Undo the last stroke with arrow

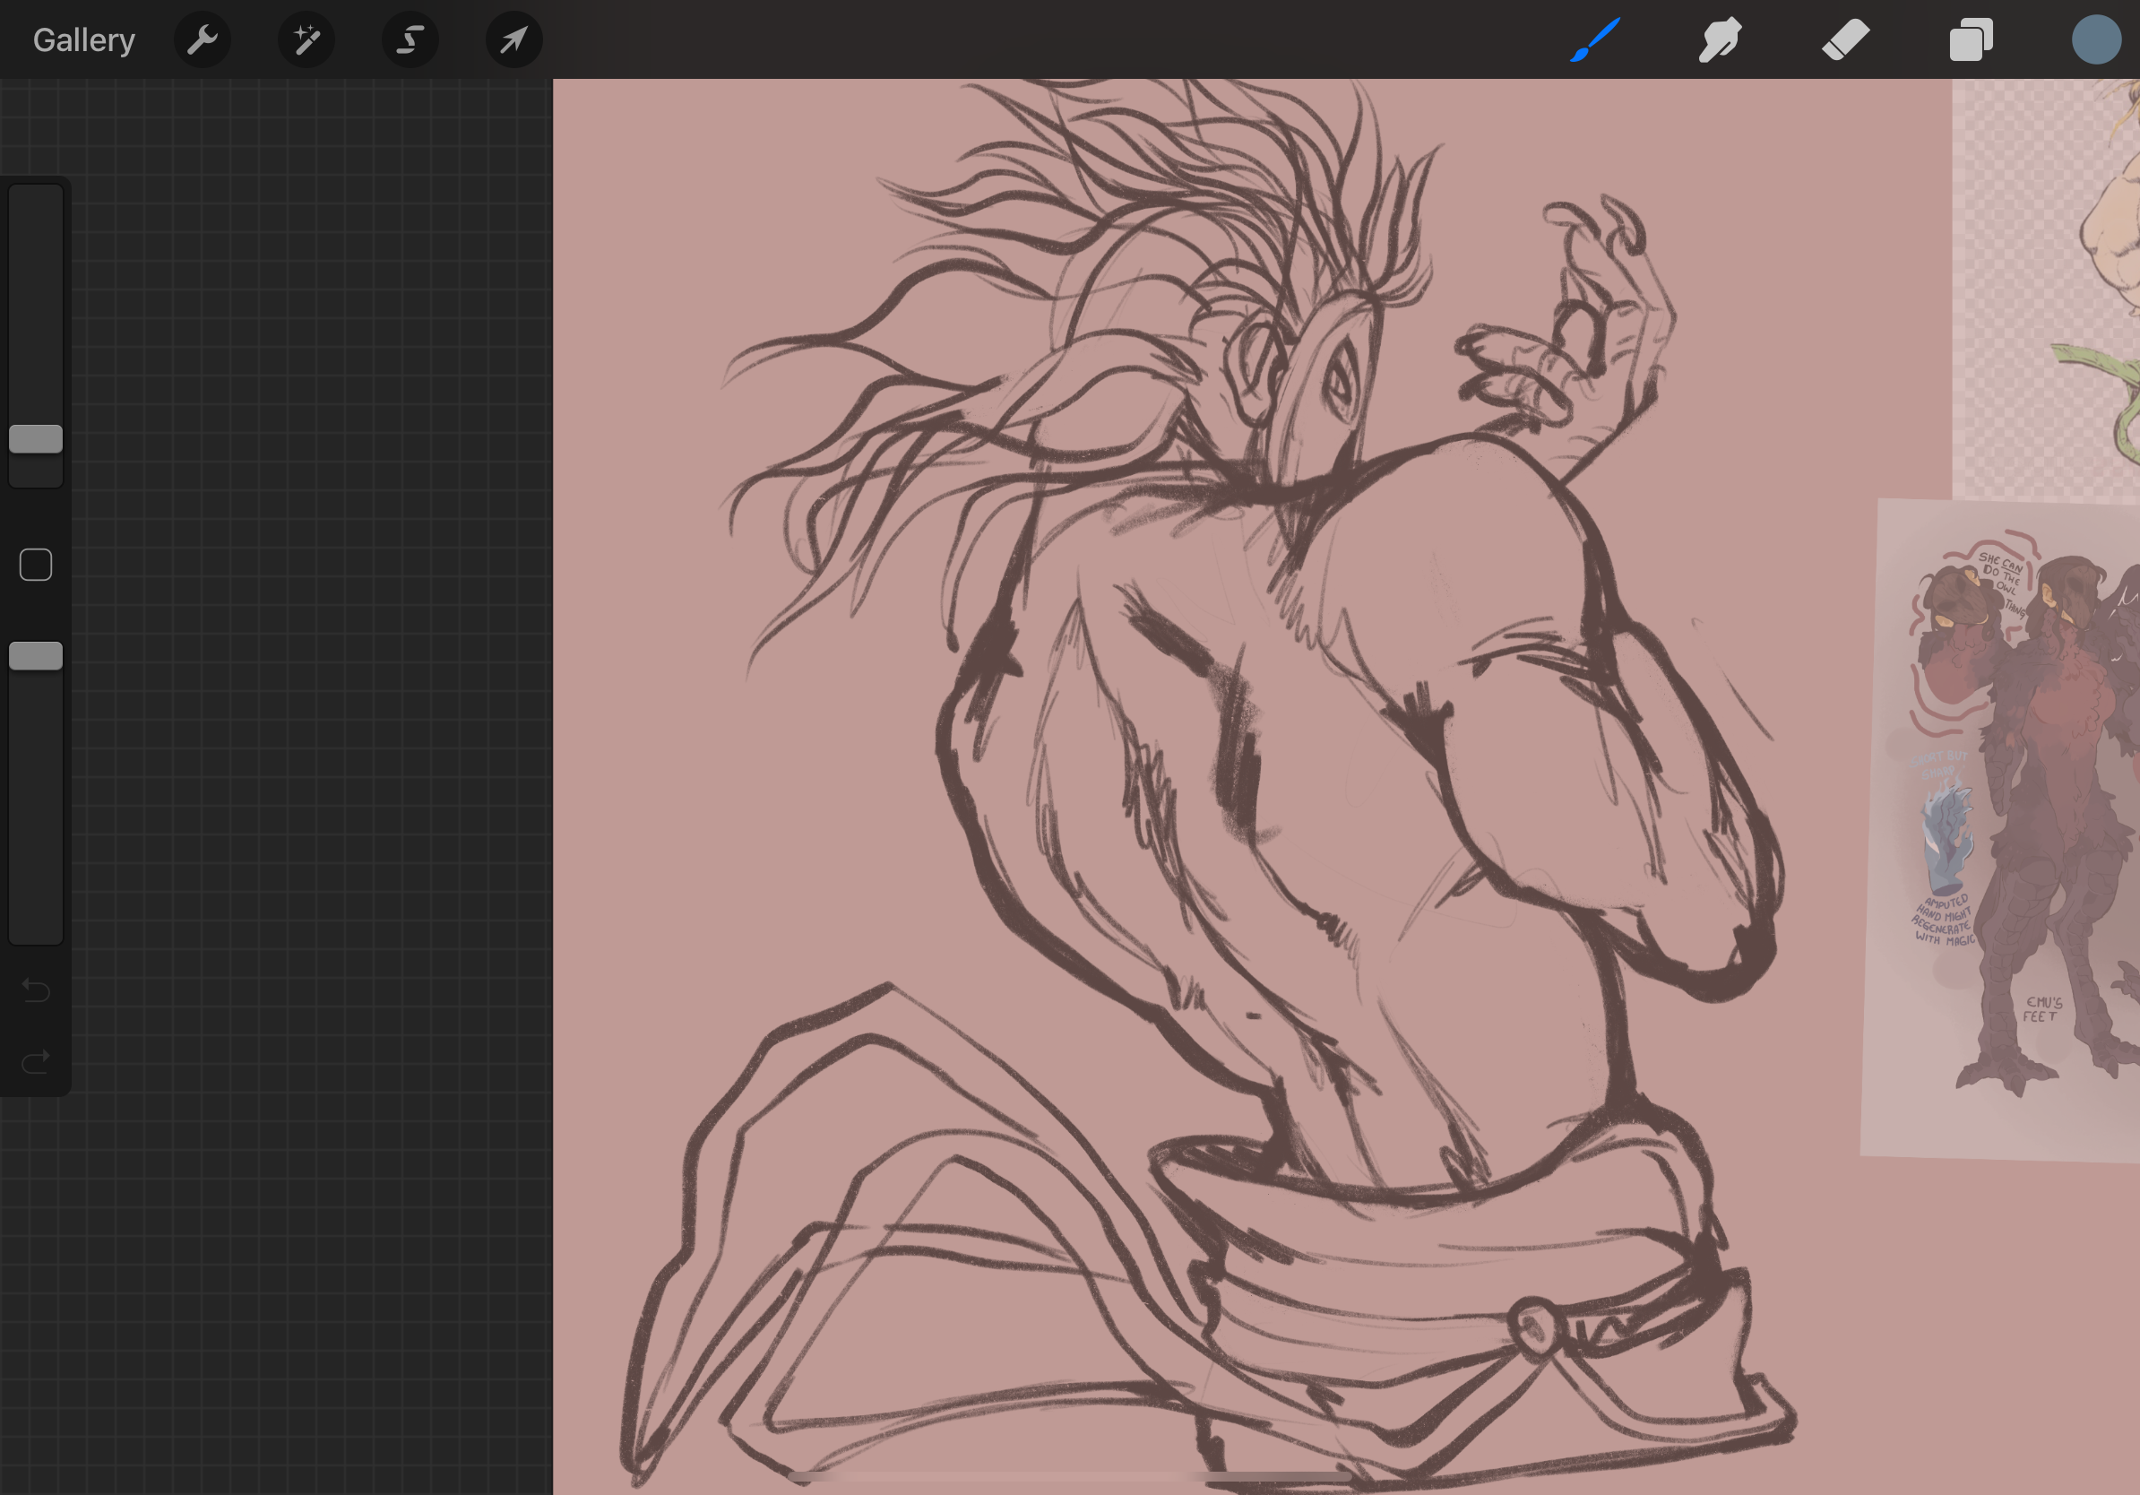point(36,989)
